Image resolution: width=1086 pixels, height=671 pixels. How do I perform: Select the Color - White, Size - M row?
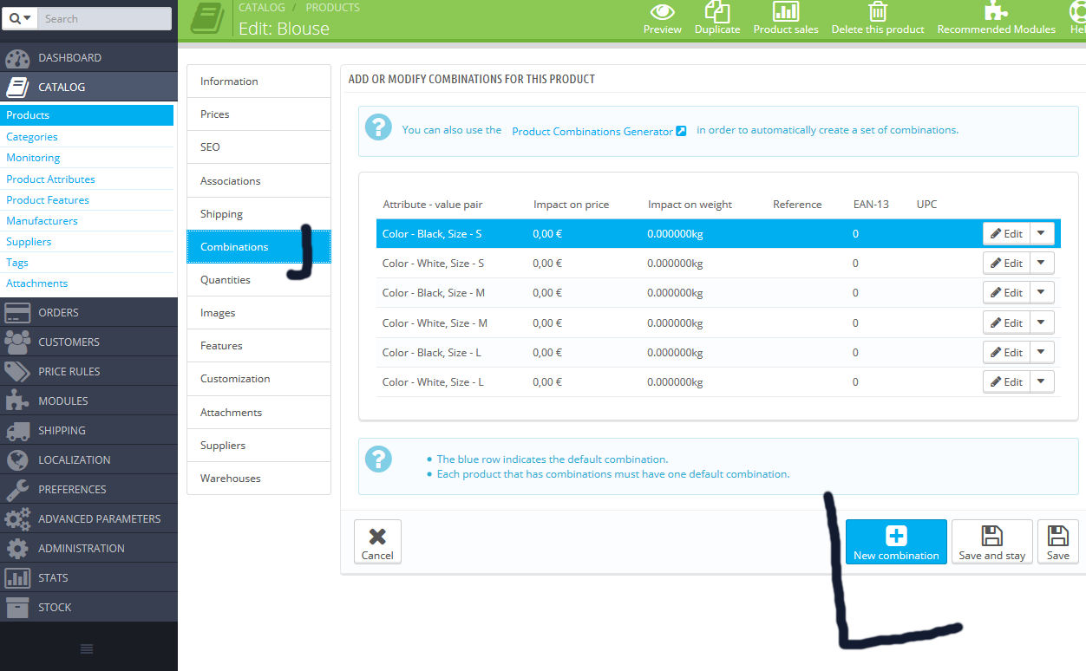pyautogui.click(x=718, y=323)
